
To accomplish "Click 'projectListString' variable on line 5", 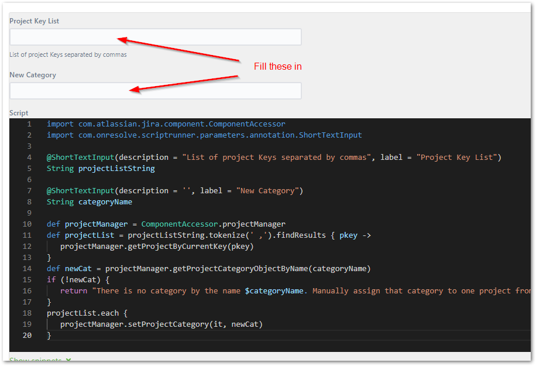I will [116, 168].
